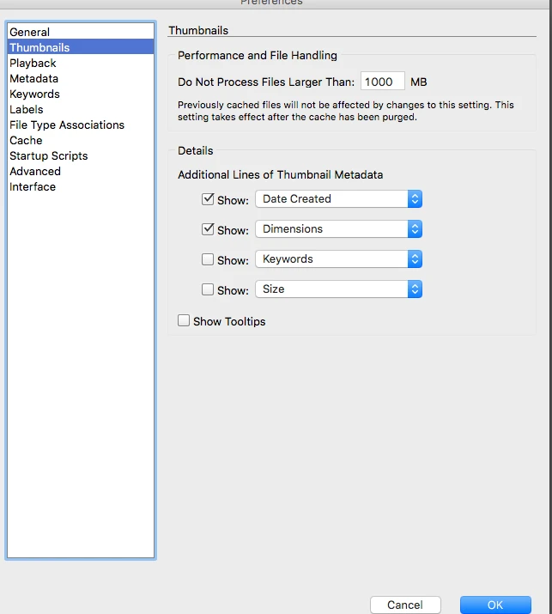Open Cache preferences

click(x=26, y=141)
